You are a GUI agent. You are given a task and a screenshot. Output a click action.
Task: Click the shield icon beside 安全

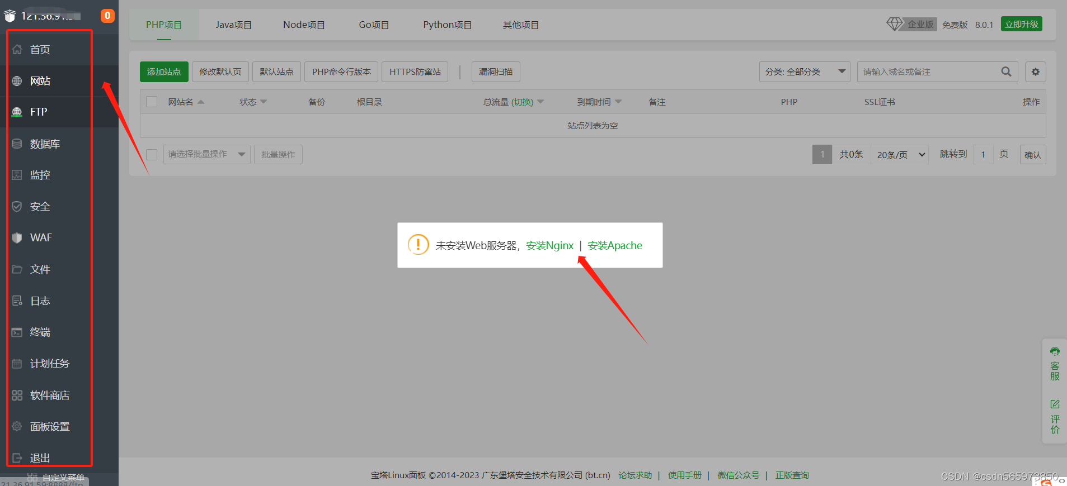click(17, 206)
